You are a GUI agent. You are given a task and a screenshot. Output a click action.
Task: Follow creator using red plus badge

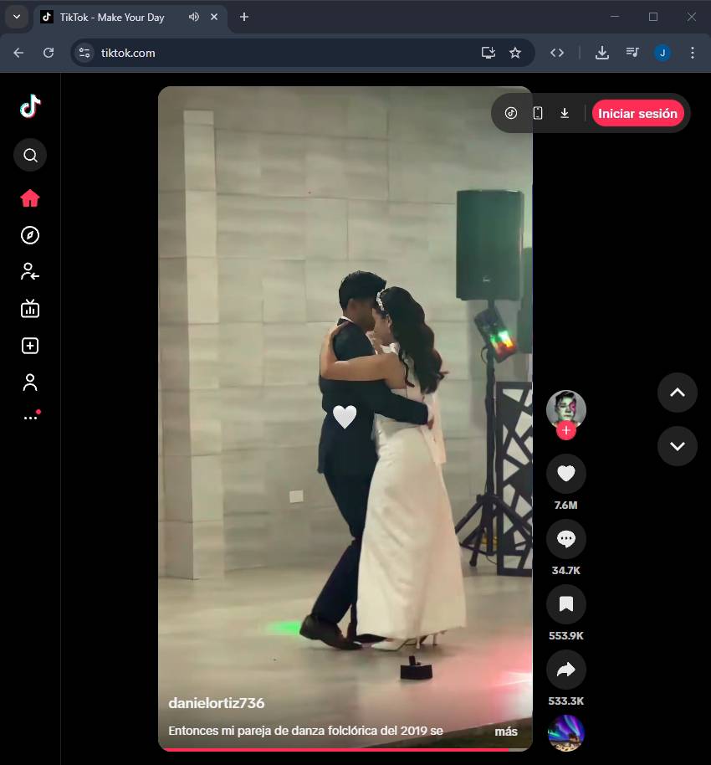[566, 430]
